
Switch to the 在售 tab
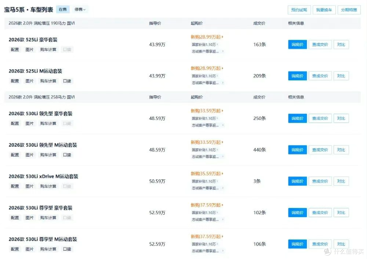point(63,10)
